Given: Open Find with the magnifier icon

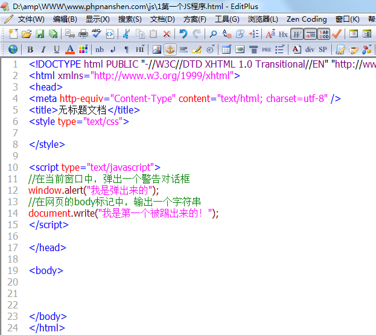Looking at the screenshot, I should point(213,34).
